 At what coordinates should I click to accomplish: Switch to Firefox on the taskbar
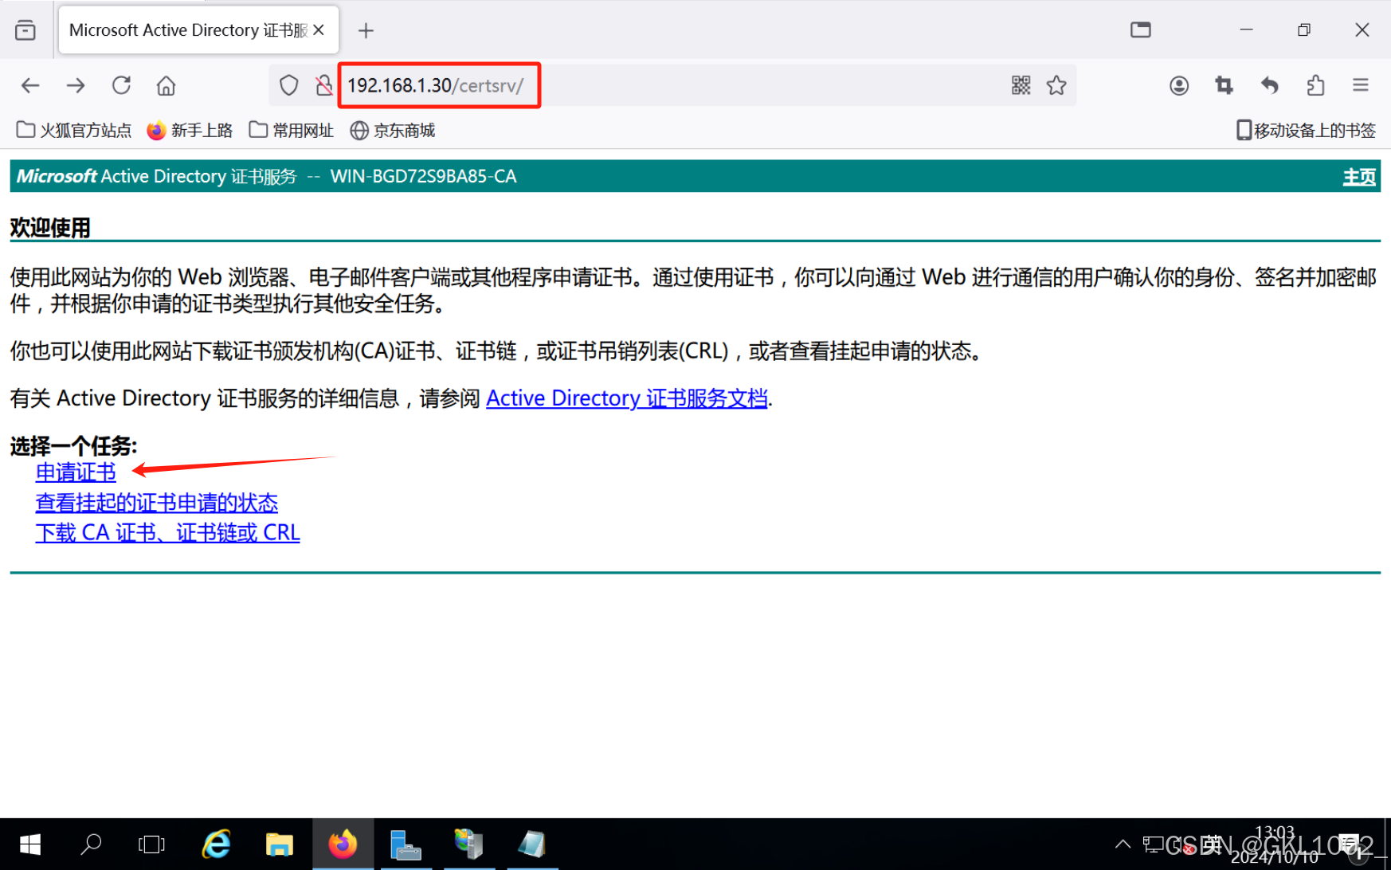(x=343, y=845)
